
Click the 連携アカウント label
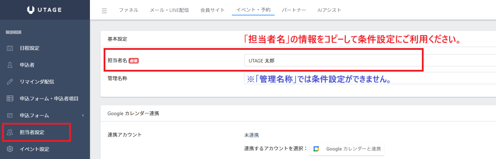(125, 134)
